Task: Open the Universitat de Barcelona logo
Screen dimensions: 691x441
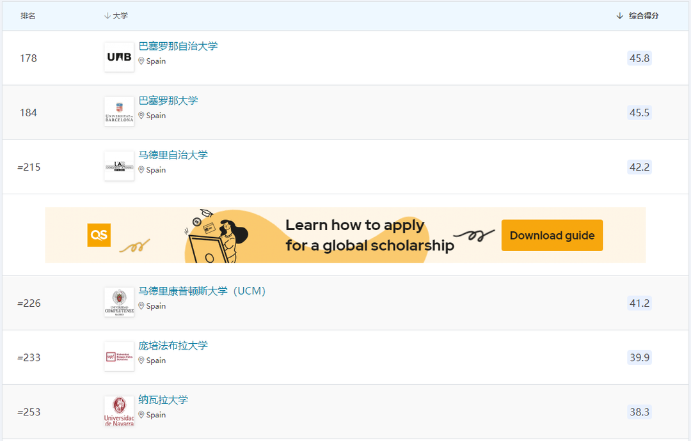Action: pos(119,112)
